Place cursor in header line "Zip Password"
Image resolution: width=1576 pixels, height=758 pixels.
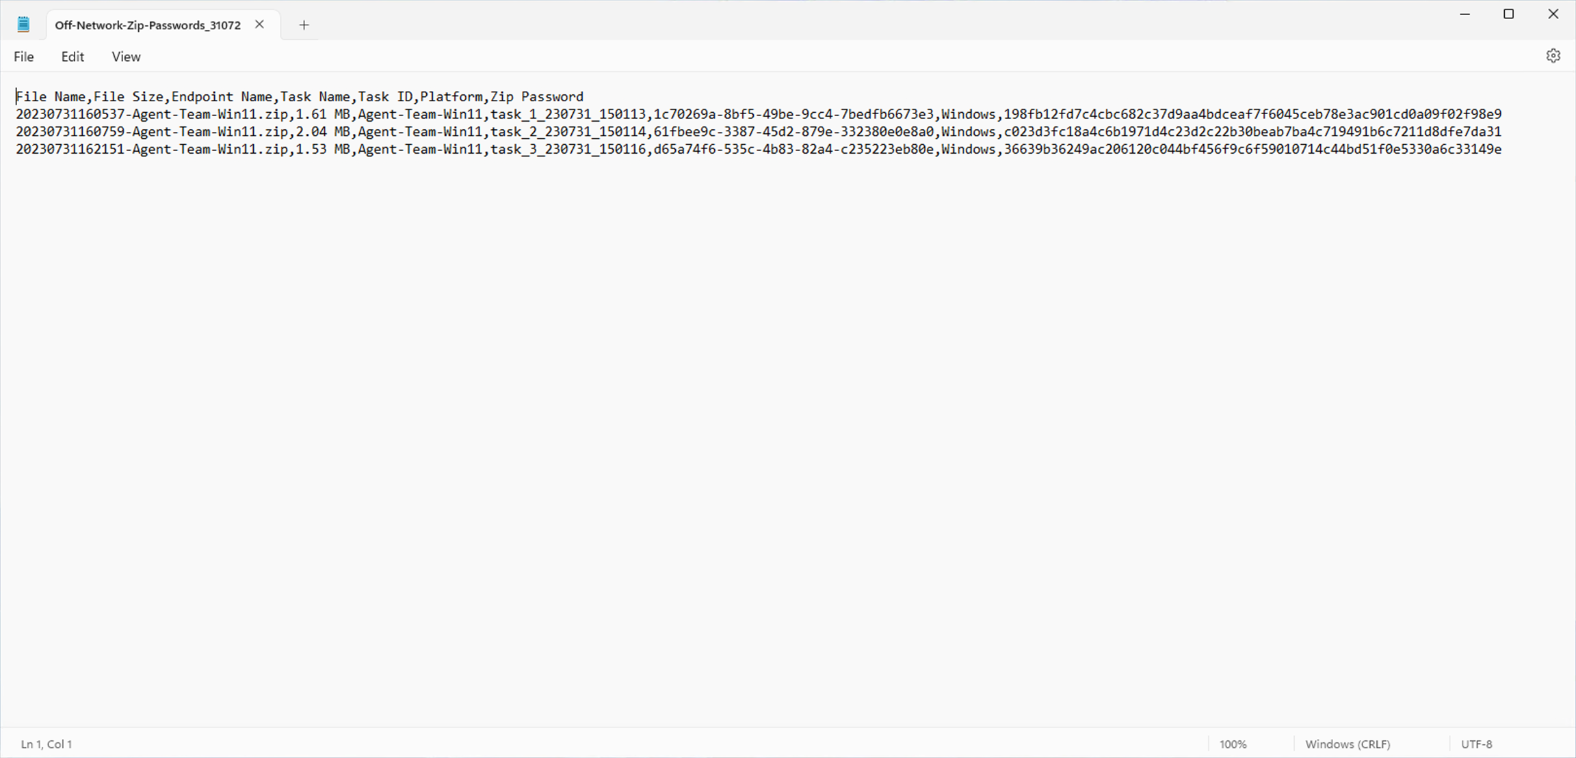[x=537, y=97]
